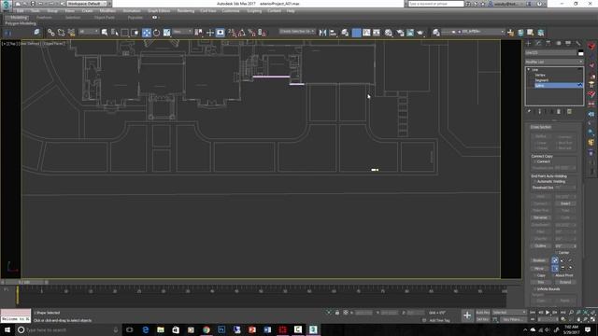The height and width of the screenshot is (336, 598).
Task: Click the object name field
Action: tap(551, 53)
